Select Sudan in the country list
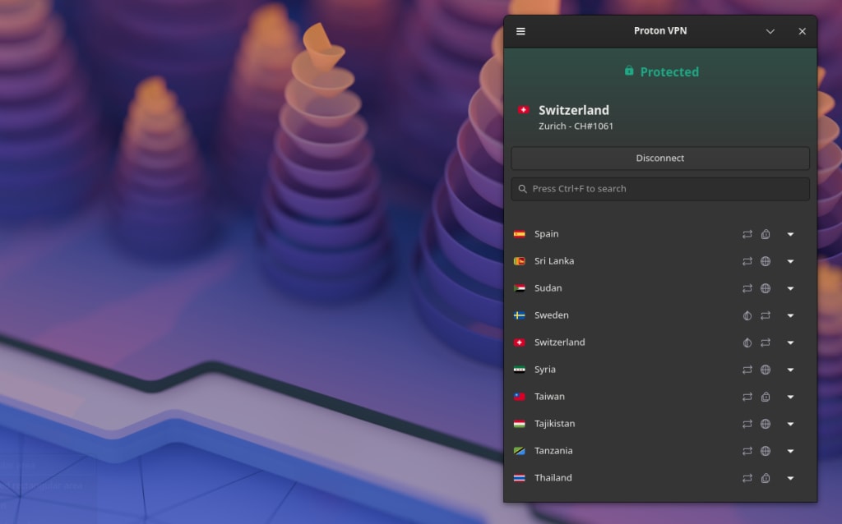The height and width of the screenshot is (524, 842). tap(548, 288)
